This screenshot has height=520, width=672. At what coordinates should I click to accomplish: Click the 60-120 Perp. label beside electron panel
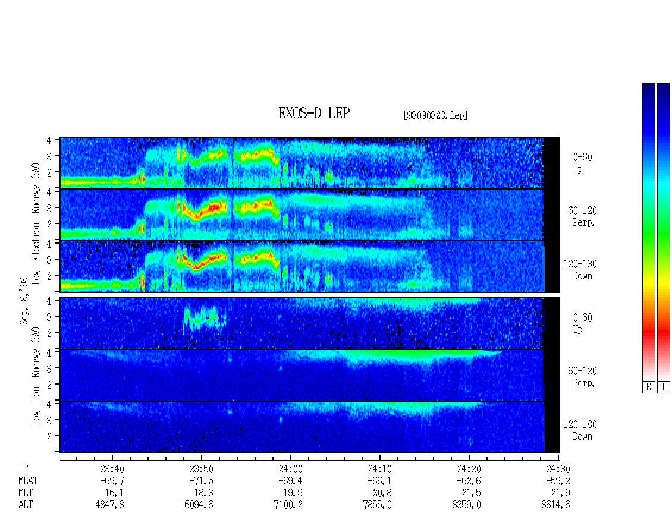(582, 216)
